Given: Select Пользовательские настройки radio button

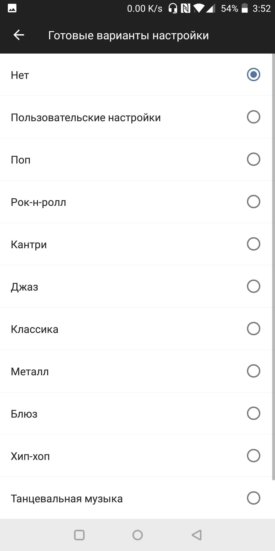Looking at the screenshot, I should tap(253, 117).
